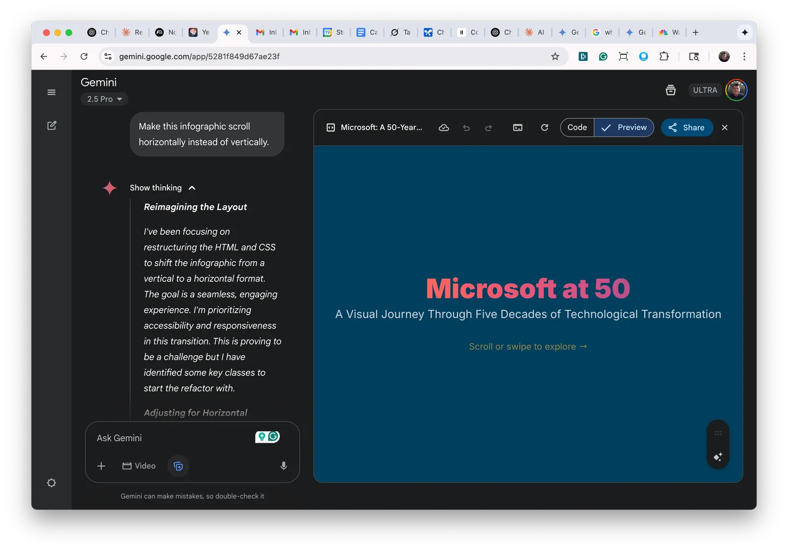Use microphone for voice input

284,466
